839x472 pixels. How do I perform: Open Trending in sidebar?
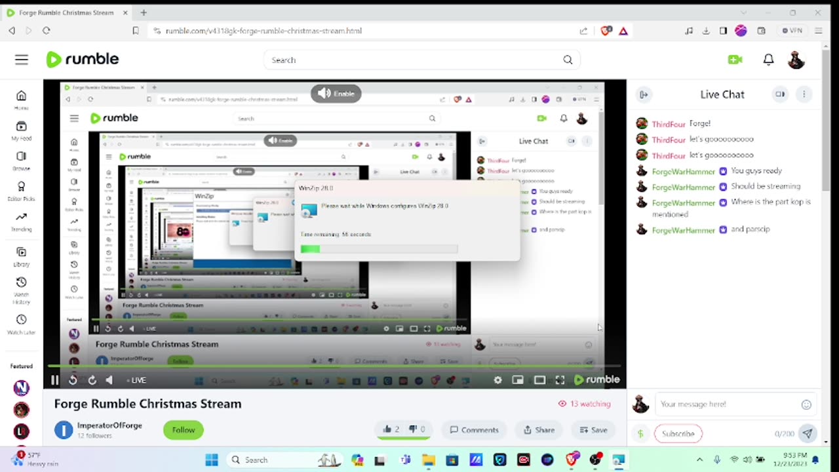point(22,222)
